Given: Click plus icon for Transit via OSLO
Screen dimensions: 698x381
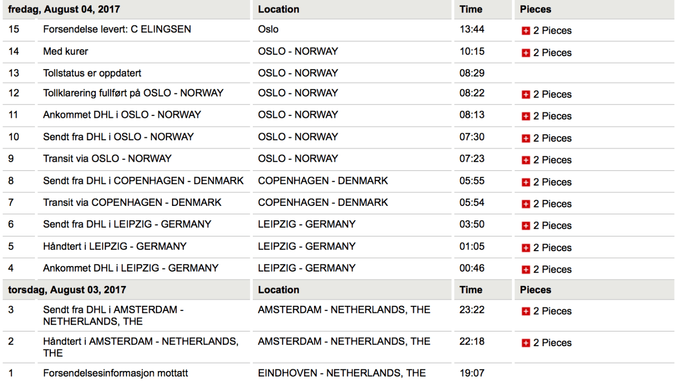Looking at the screenshot, I should 525,160.
